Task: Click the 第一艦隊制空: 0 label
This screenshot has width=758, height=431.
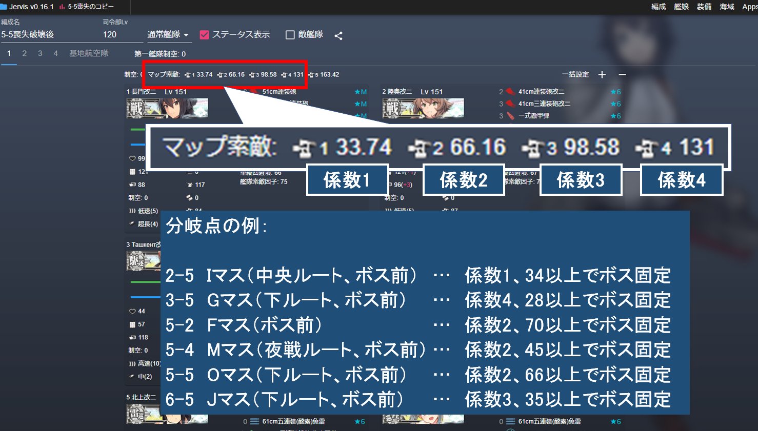Action: (x=160, y=54)
